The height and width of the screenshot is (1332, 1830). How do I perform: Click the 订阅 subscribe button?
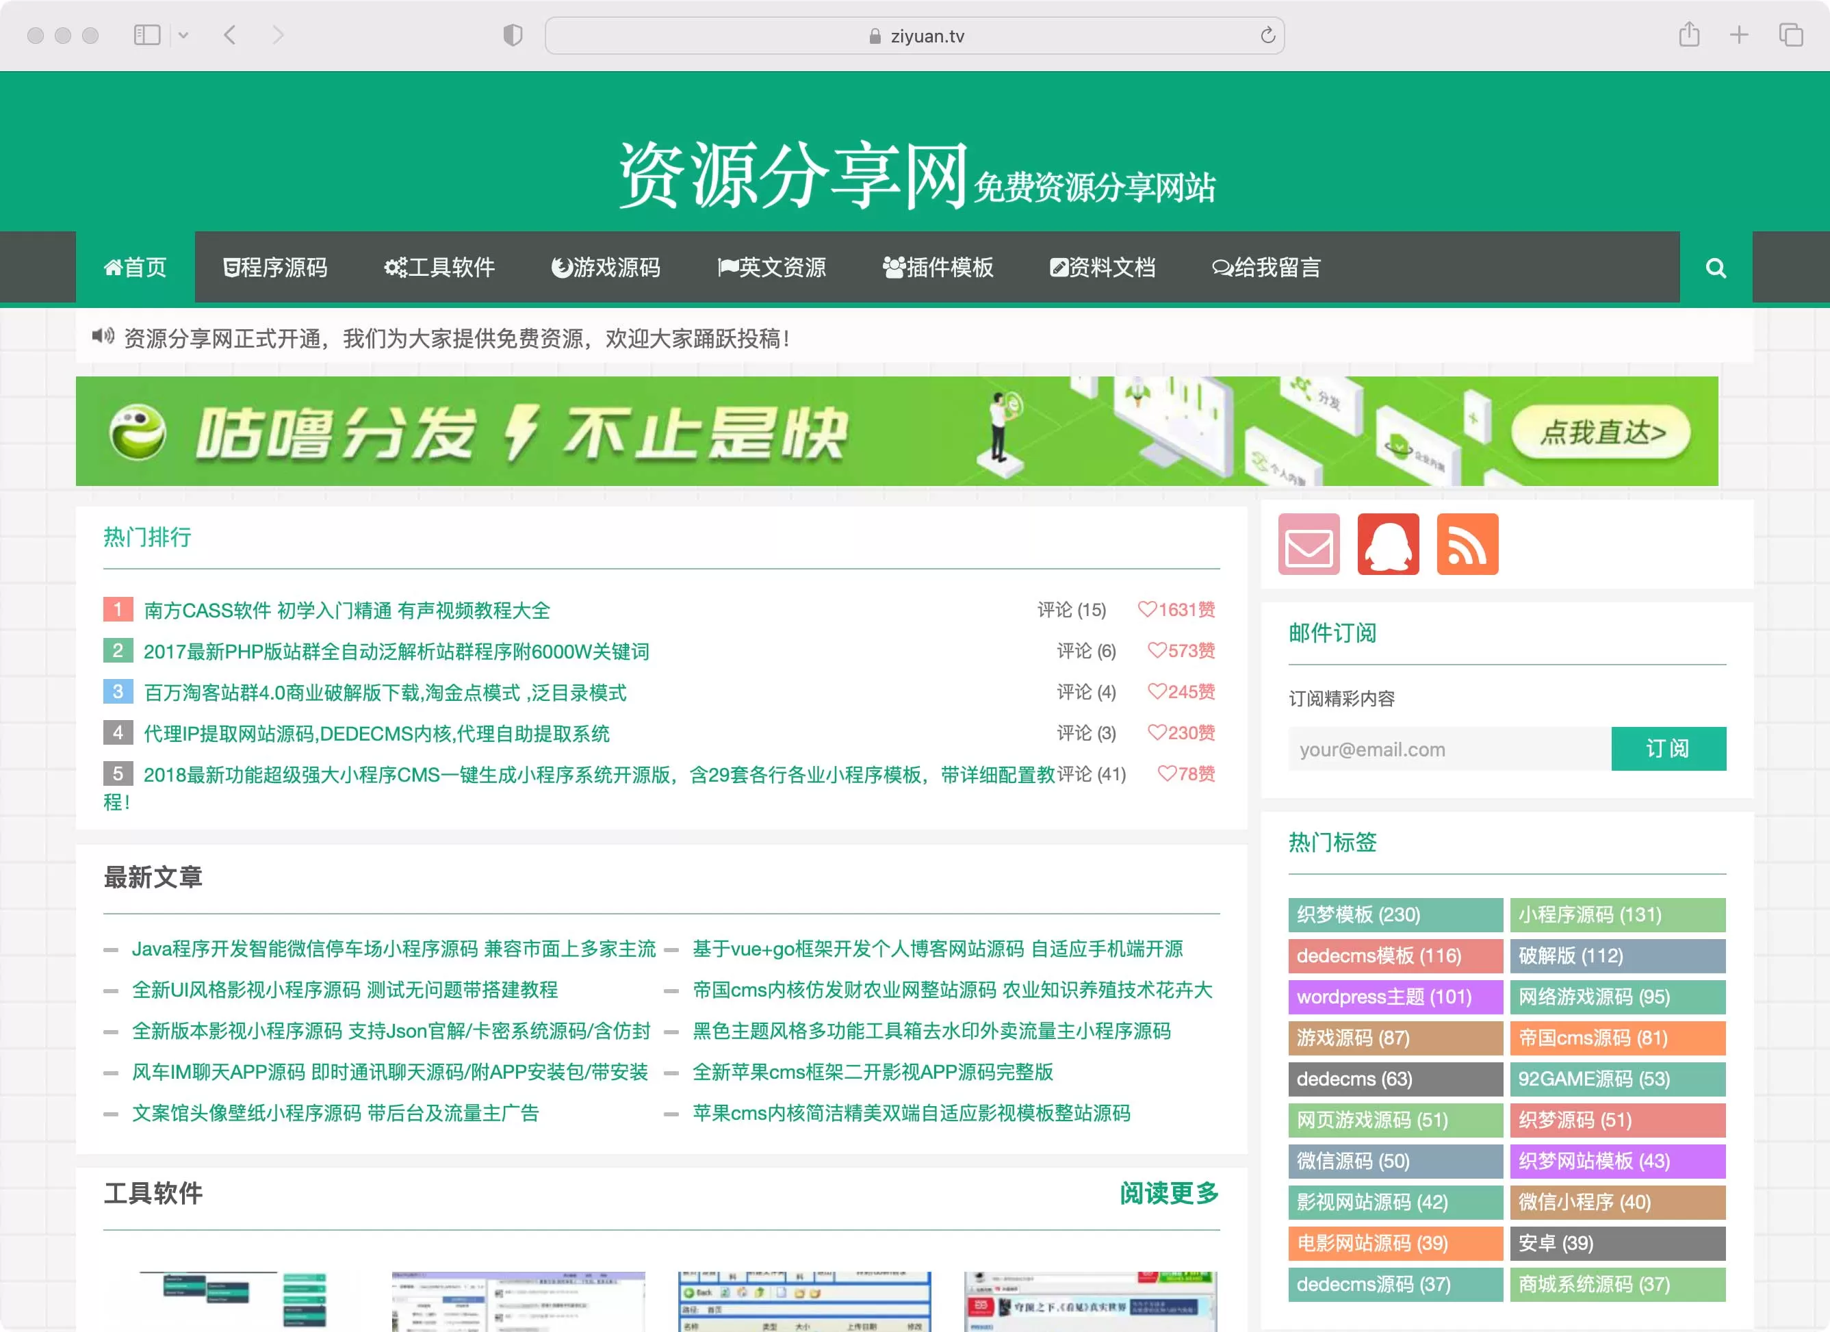(x=1668, y=750)
